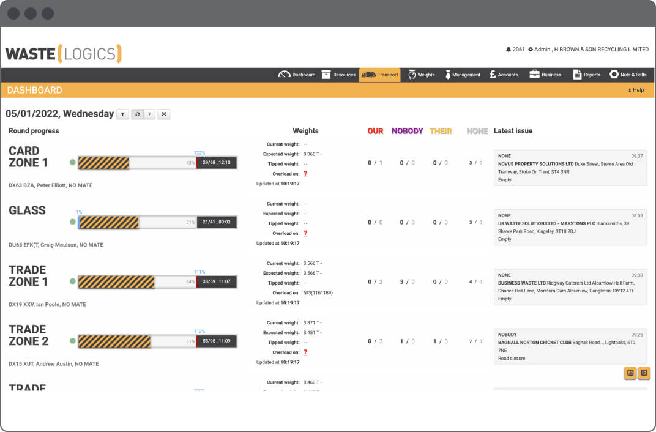This screenshot has height=432, width=656.
Task: Open the Reports menu
Action: click(x=586, y=75)
